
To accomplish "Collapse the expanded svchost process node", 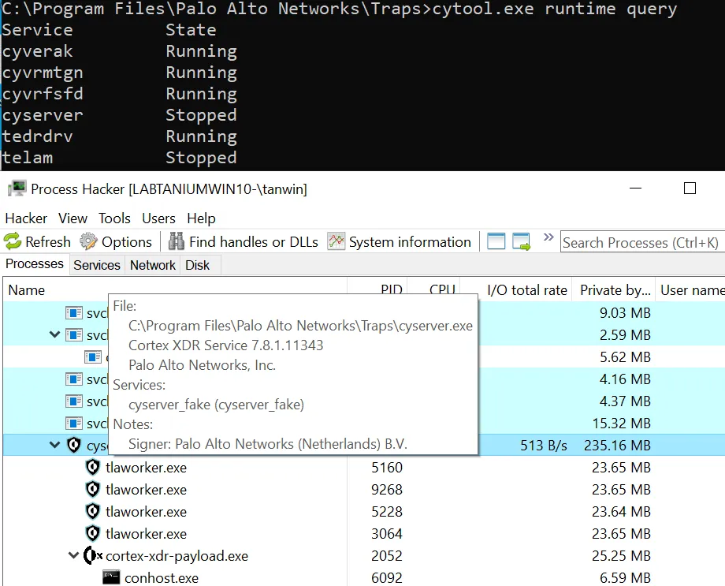I will point(54,335).
